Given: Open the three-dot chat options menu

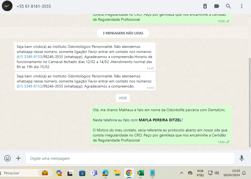Looking at the screenshot, I should tap(241, 6).
